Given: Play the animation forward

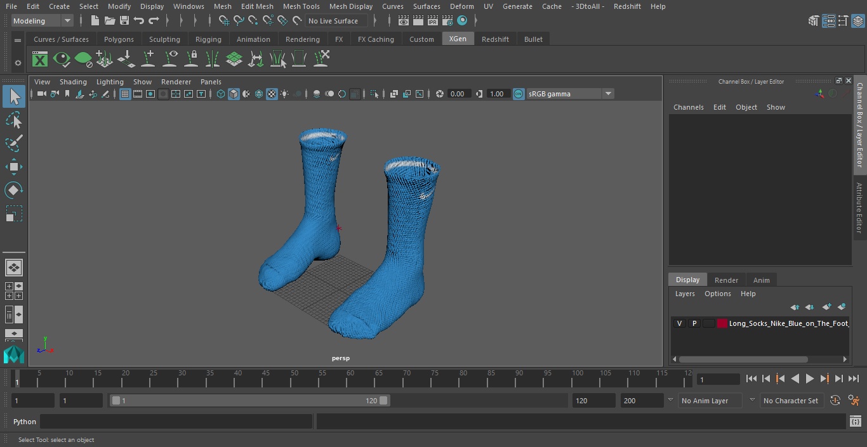Looking at the screenshot, I should (x=809, y=379).
